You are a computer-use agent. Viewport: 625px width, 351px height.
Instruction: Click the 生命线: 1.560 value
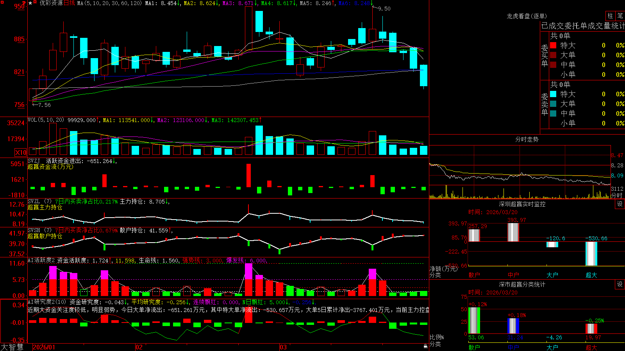click(159, 261)
